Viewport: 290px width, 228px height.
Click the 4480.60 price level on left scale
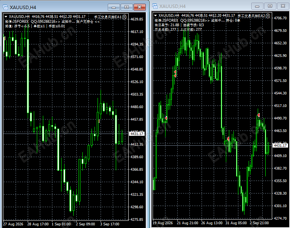[x=137, y=107]
